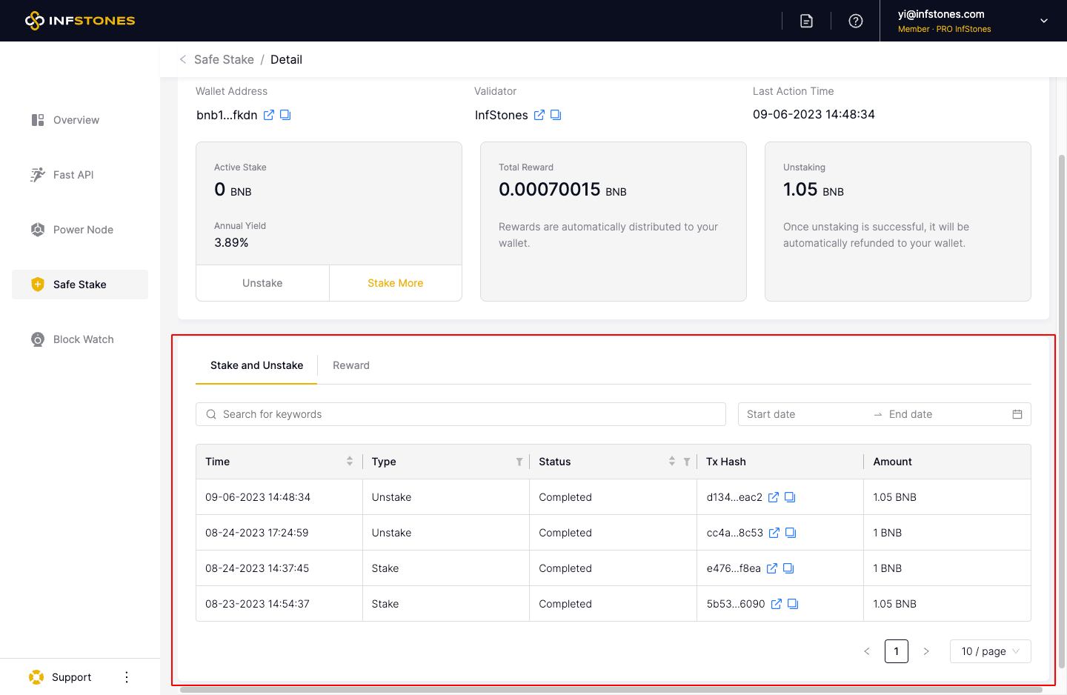Expand the account dropdown for yi@infstones.com
The height and width of the screenshot is (695, 1067).
[1043, 21]
